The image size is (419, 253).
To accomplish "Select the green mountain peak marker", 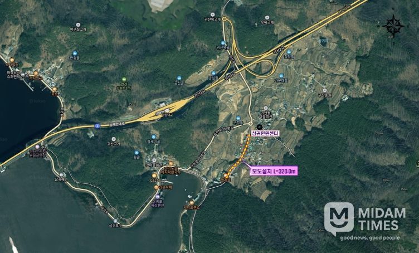I will [x=124, y=79].
